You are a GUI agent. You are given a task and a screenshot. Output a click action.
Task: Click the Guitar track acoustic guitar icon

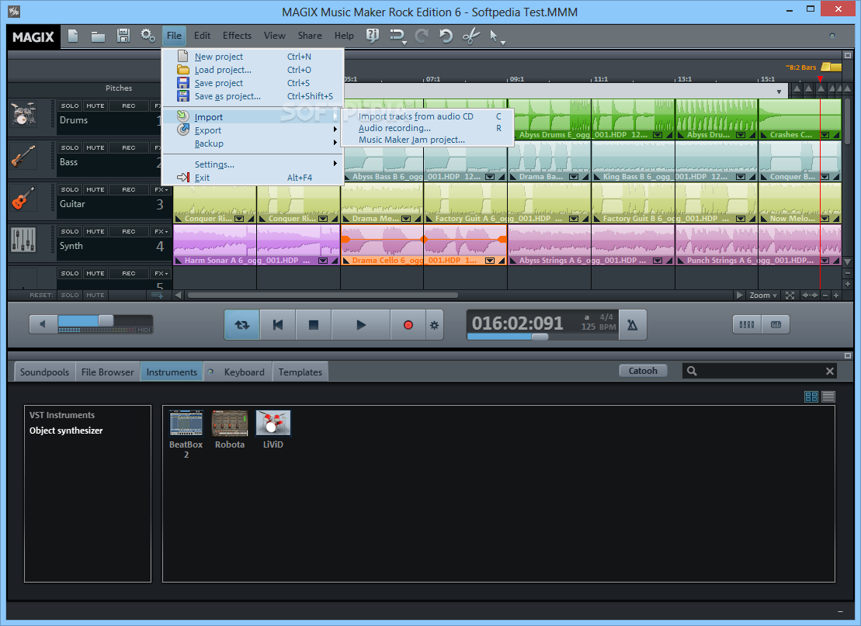coord(23,198)
